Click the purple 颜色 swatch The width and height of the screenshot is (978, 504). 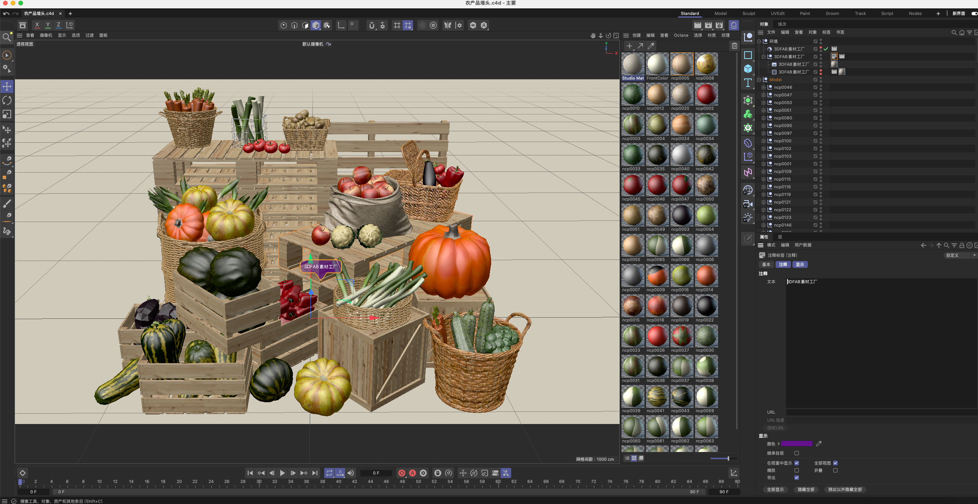tap(797, 444)
